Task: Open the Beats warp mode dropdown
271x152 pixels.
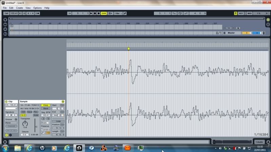Action: pyautogui.click(x=45, y=123)
